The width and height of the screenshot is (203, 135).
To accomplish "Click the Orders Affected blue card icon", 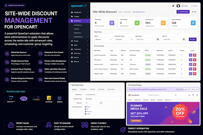I will tap(193, 23).
